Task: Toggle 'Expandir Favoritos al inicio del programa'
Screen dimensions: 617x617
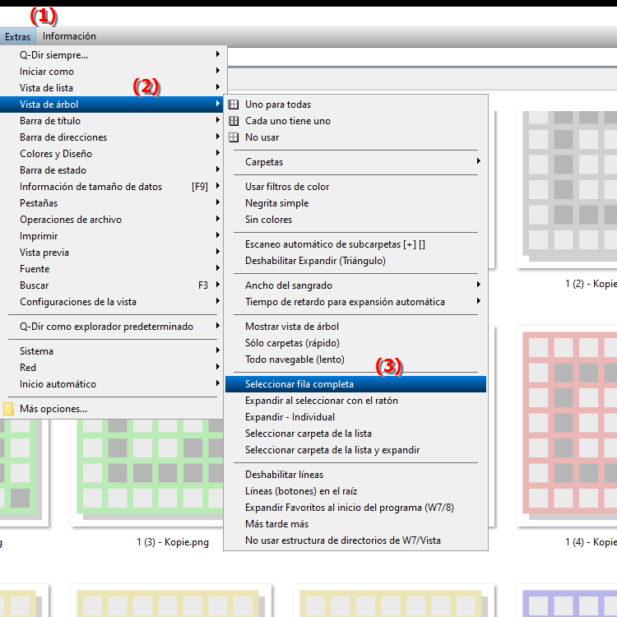Action: click(x=355, y=508)
